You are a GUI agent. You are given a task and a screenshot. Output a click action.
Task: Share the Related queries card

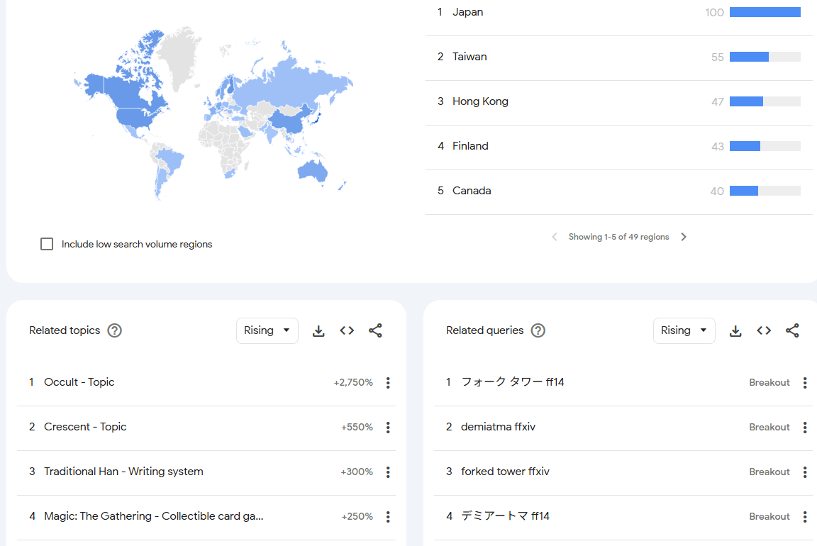point(792,331)
